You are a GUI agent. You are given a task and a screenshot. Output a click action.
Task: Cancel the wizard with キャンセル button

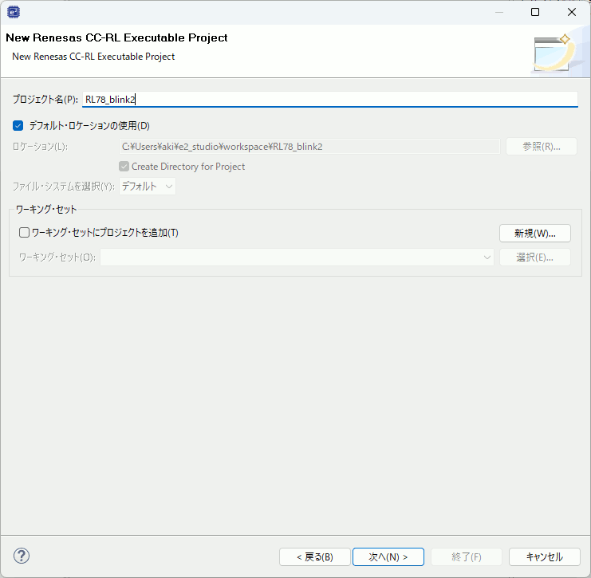pos(544,557)
